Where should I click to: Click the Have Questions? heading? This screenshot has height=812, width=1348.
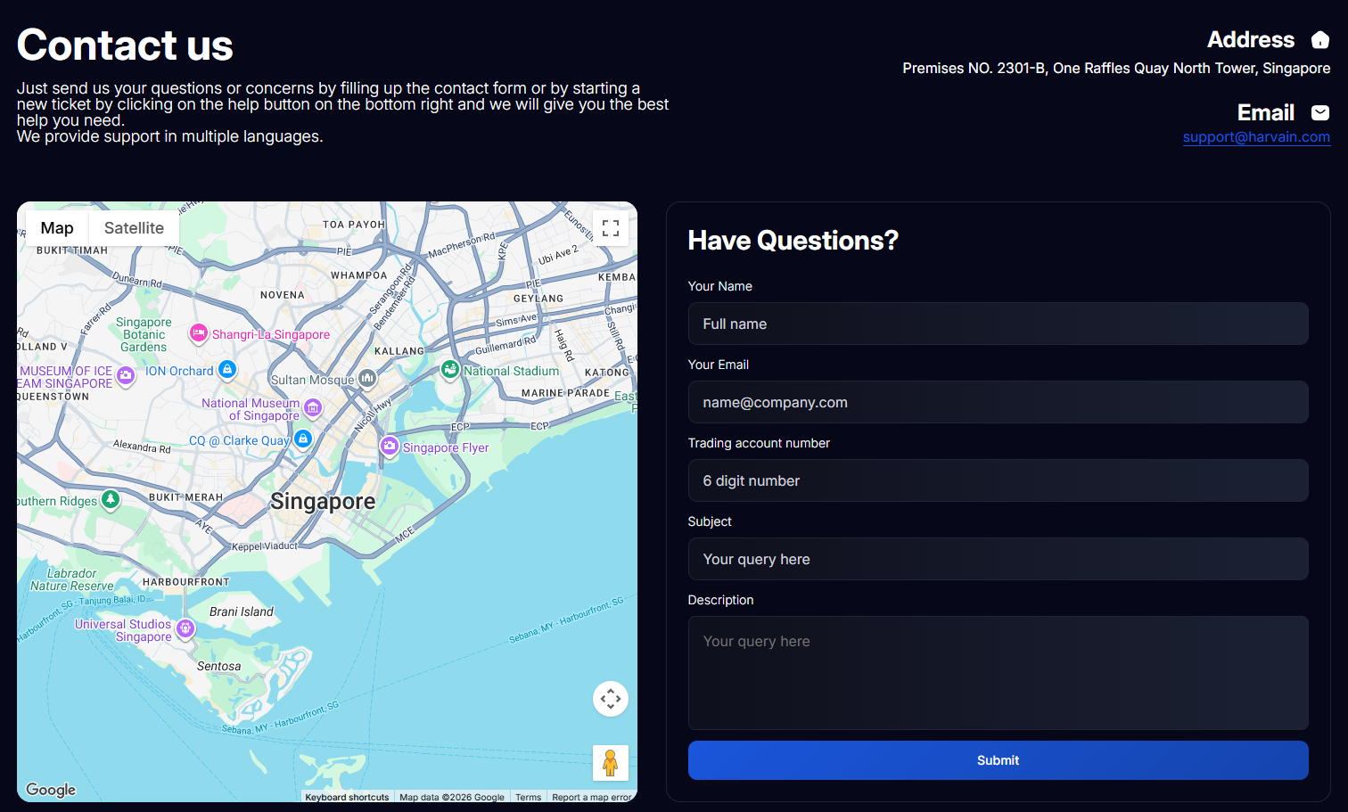pos(793,241)
